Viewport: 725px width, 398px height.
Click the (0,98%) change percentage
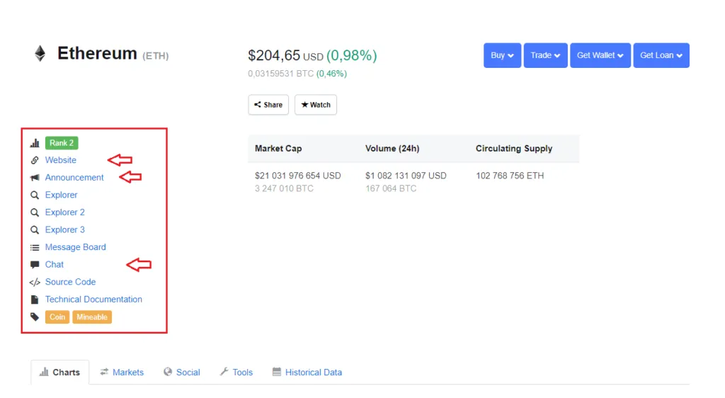tap(352, 55)
